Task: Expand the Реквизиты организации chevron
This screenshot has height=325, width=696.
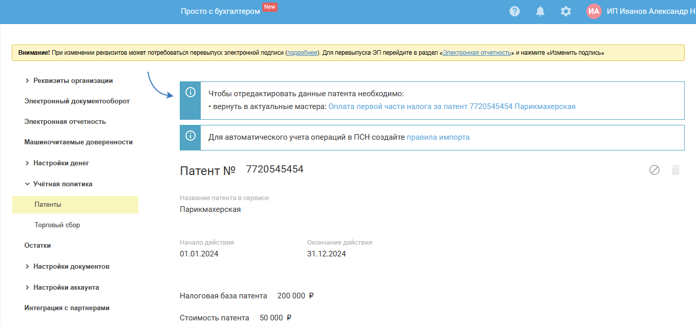Action: click(27, 81)
